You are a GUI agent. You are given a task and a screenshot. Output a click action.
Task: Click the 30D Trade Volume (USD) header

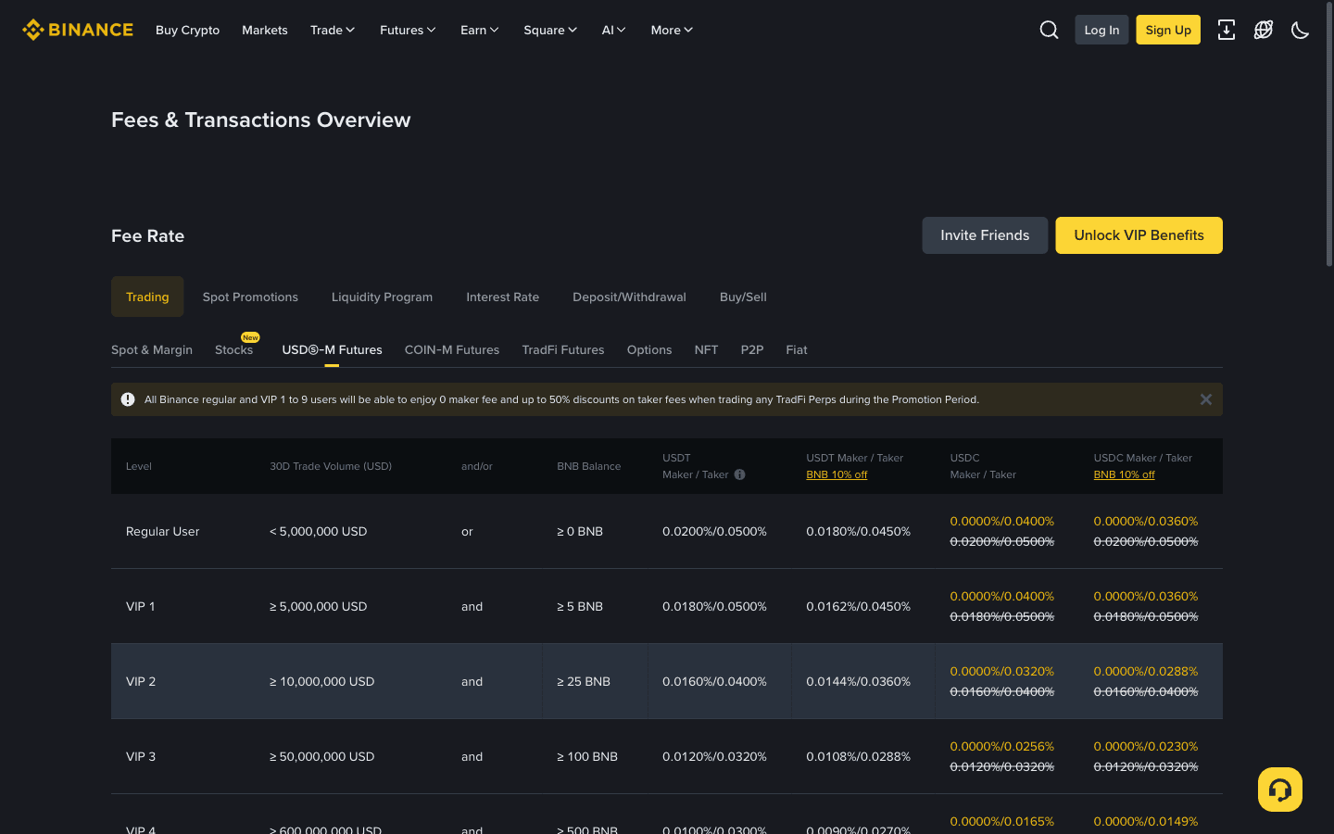pos(331,466)
